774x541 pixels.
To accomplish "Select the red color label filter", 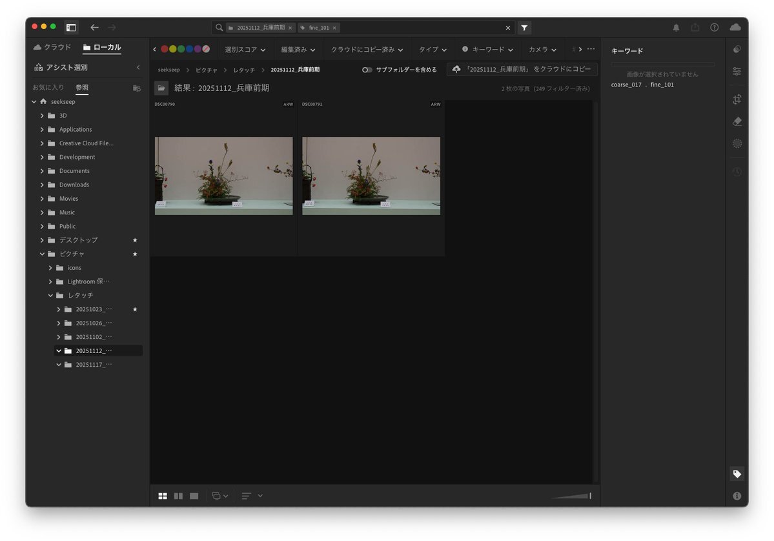I will (x=165, y=49).
